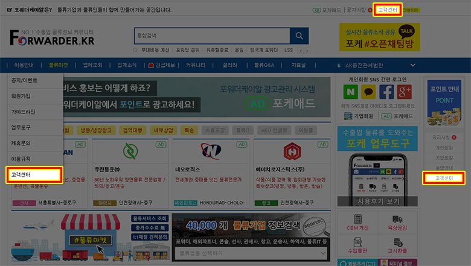Screen dimensions: 471x266
Task: Select the AEO 컨설팅 category tag
Action: click(274, 130)
